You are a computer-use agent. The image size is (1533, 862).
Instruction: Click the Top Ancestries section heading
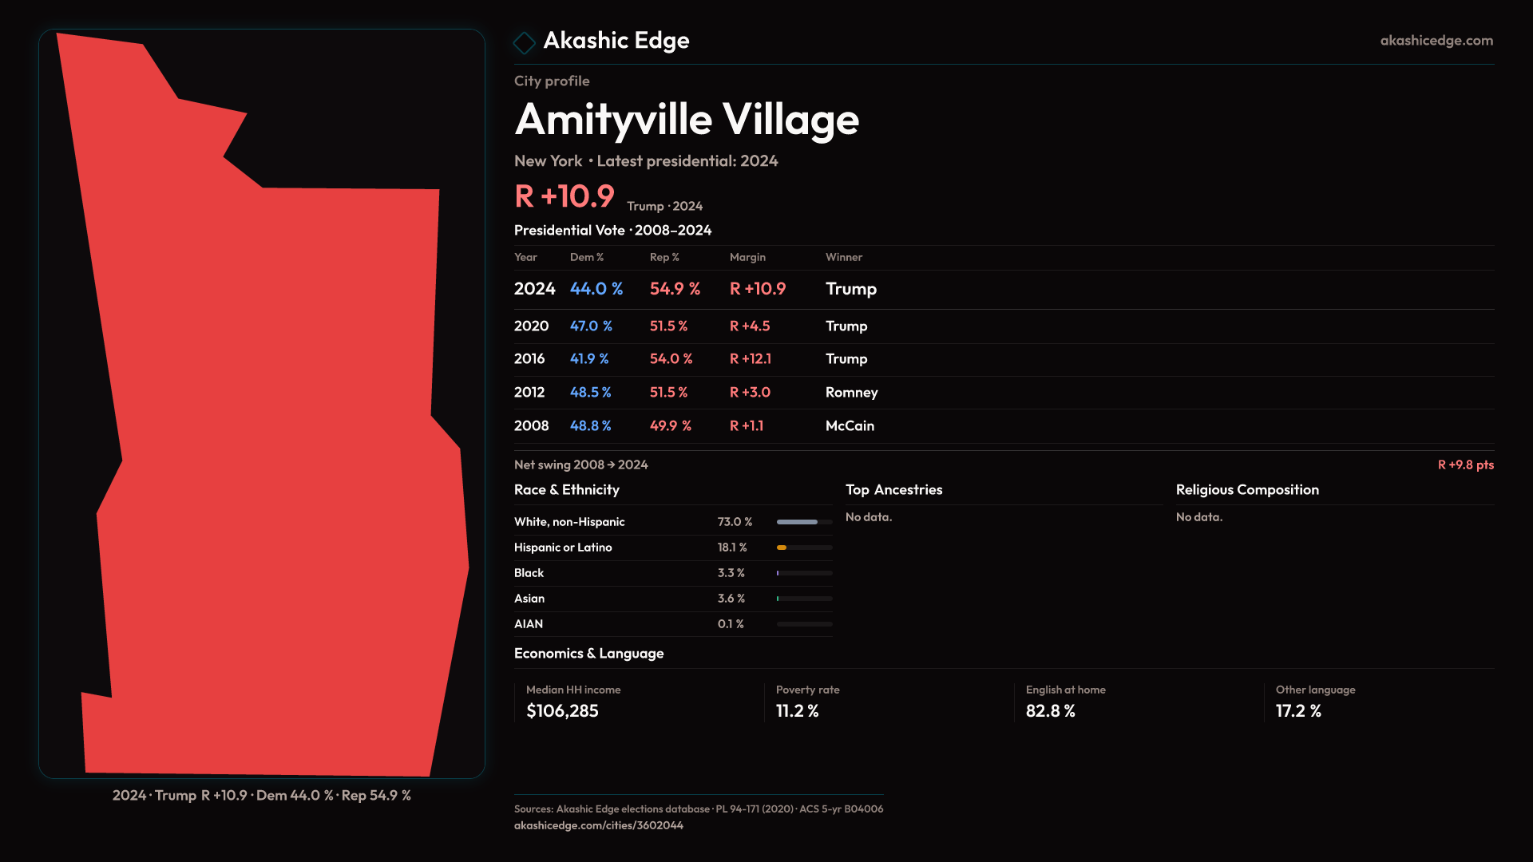click(x=893, y=490)
